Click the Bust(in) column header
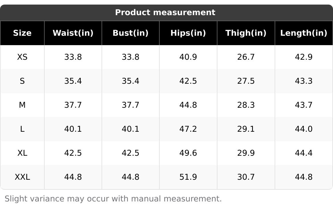 point(130,33)
